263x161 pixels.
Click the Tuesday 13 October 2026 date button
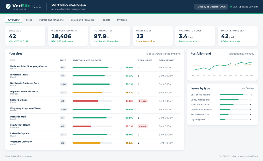pos(211,7)
